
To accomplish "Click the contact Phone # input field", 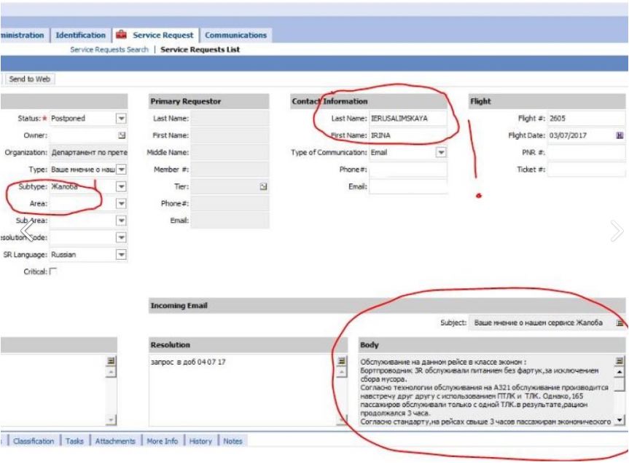I will [407, 170].
